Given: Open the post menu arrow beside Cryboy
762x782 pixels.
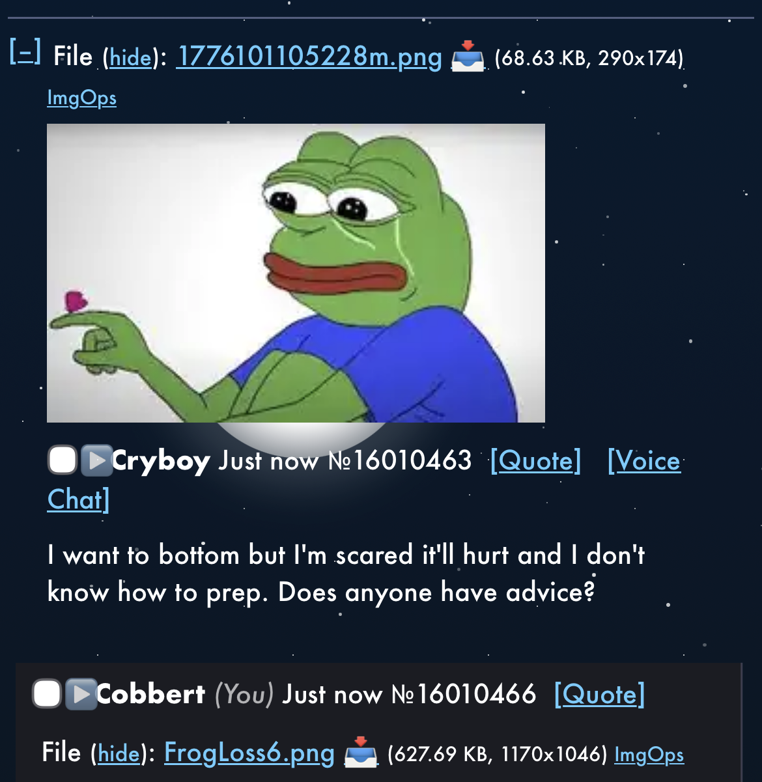Looking at the screenshot, I should coord(97,460).
